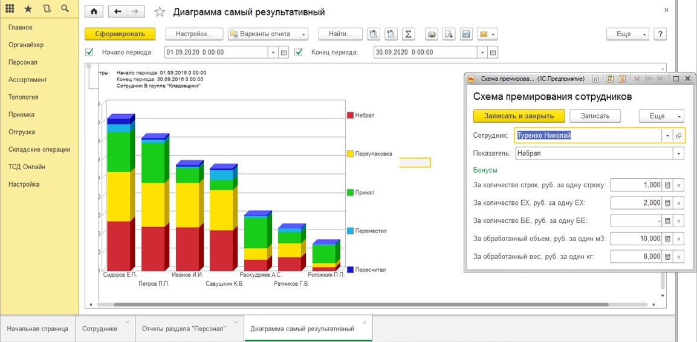Open the 'Показатель' dropdown list

(x=679, y=153)
